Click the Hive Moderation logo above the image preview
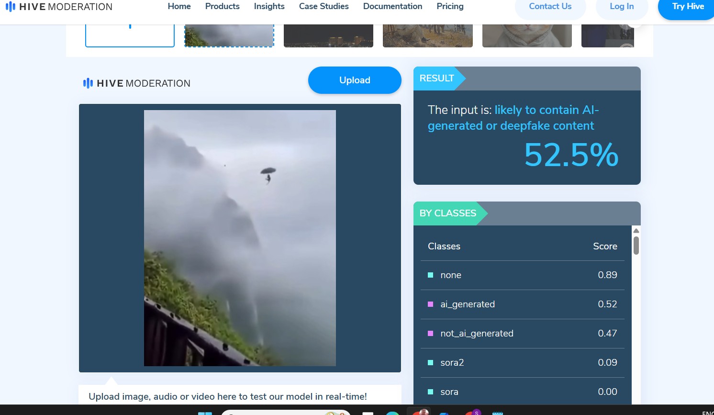 pyautogui.click(x=137, y=83)
